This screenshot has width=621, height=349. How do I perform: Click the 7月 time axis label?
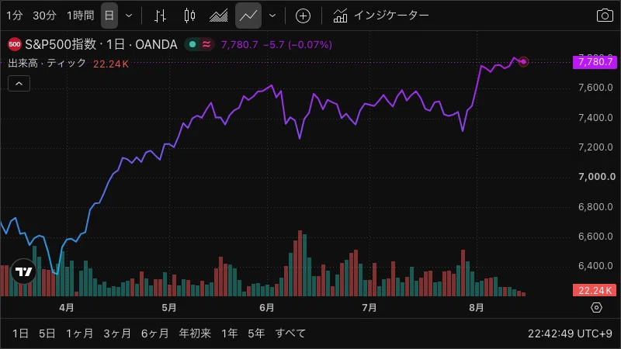pos(369,307)
